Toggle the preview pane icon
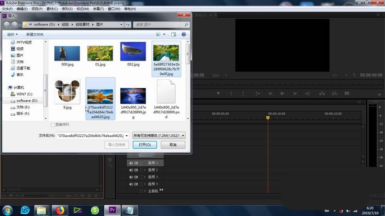 coord(174,34)
